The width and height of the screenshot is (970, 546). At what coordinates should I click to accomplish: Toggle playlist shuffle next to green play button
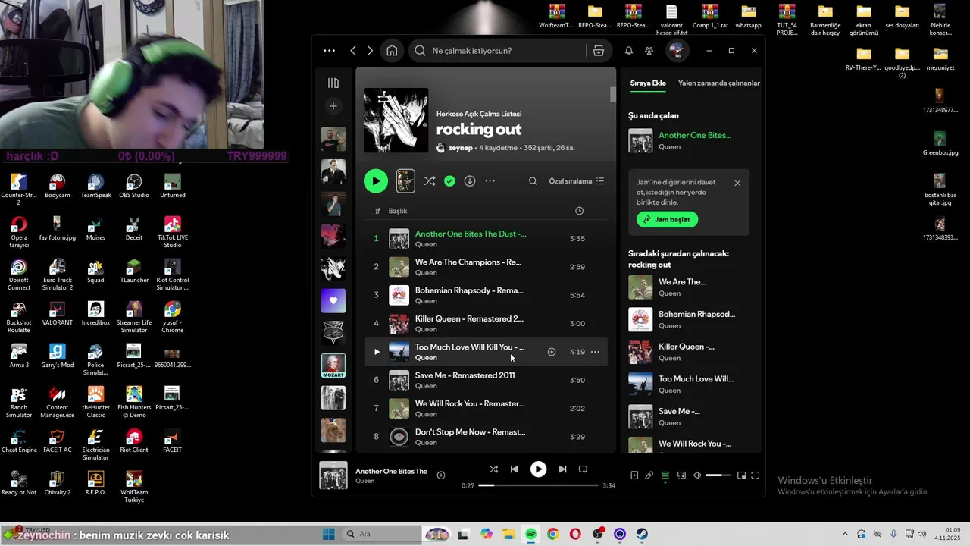click(x=429, y=181)
